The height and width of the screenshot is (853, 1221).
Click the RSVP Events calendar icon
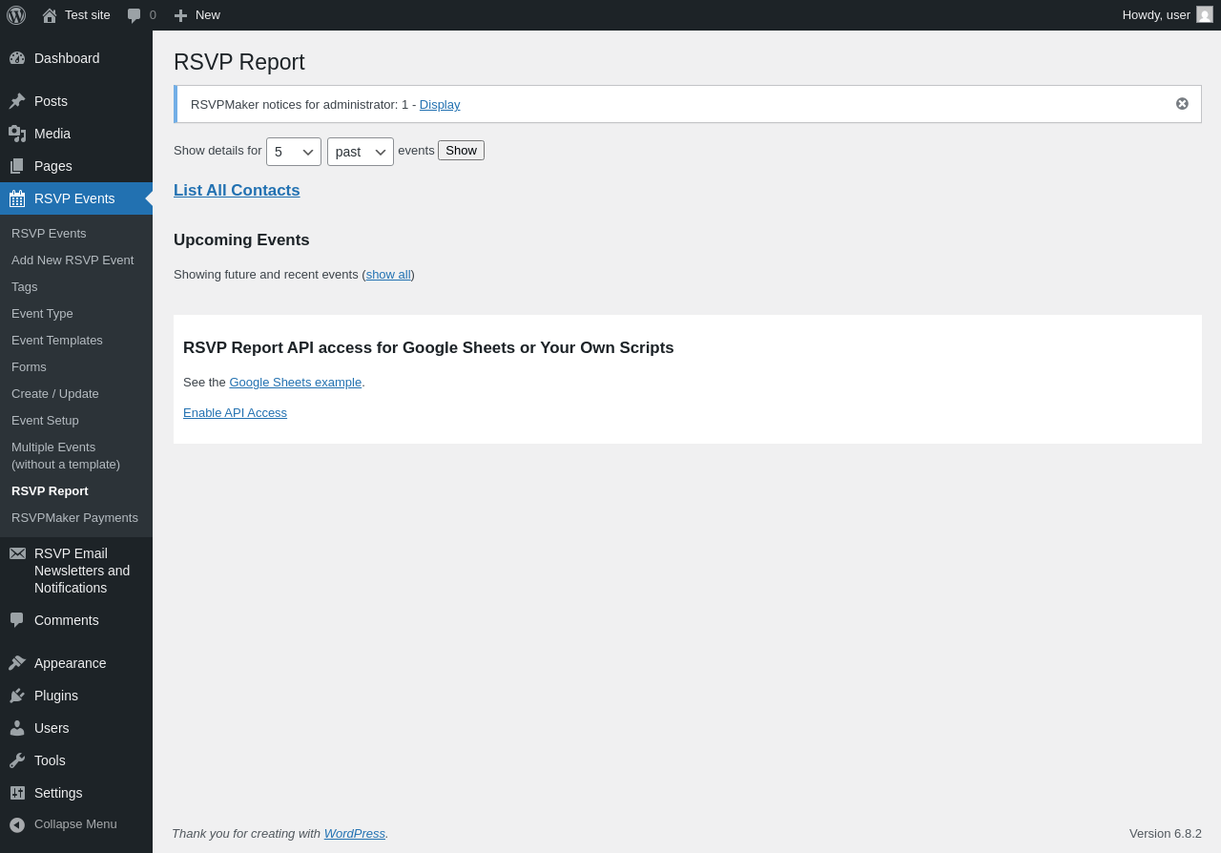coord(17,198)
